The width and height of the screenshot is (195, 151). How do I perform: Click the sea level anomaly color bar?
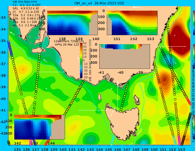81,60
